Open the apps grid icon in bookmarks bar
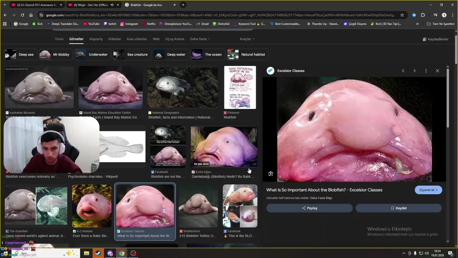This screenshot has height=258, width=458. click(5, 24)
